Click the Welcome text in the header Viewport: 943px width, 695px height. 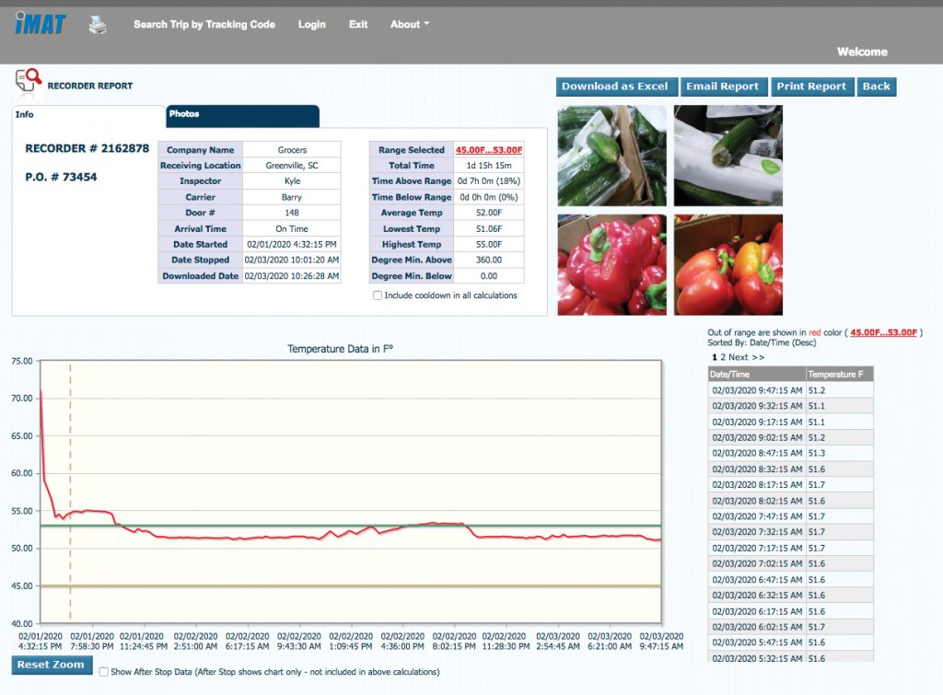click(x=862, y=52)
